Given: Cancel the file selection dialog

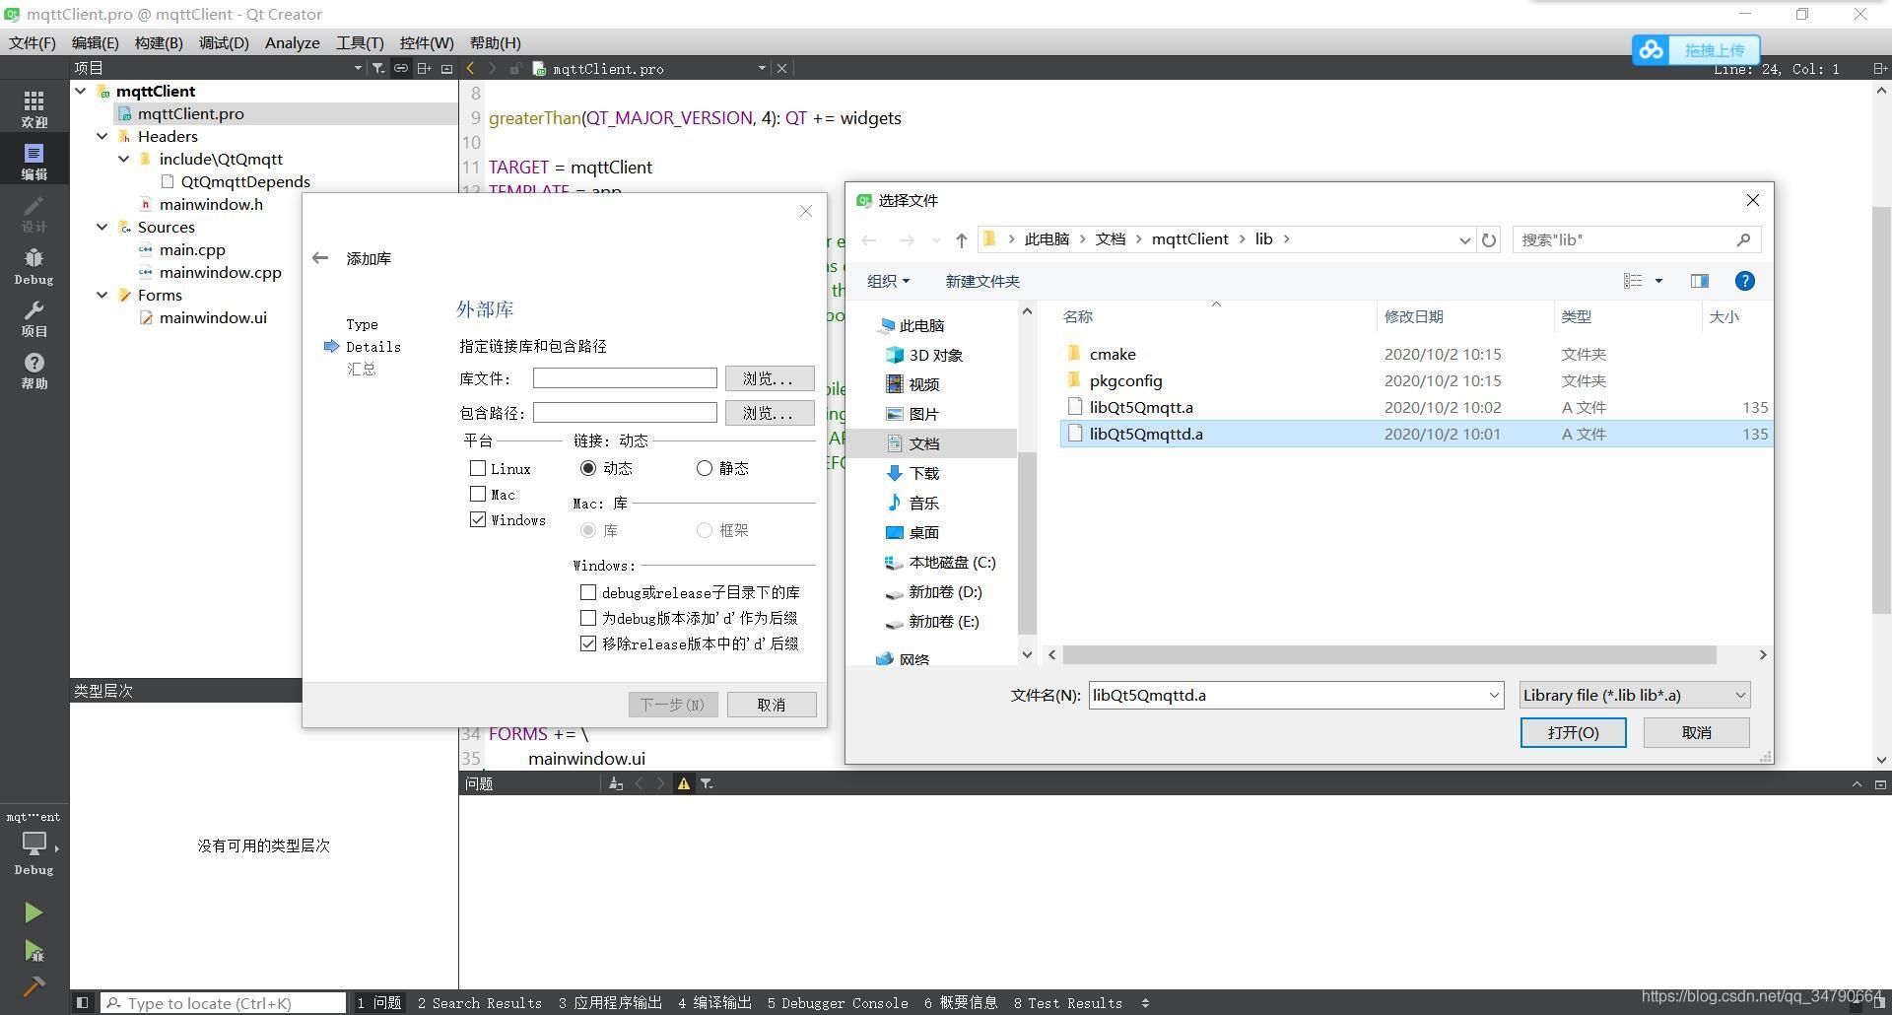Looking at the screenshot, I should tap(1696, 732).
